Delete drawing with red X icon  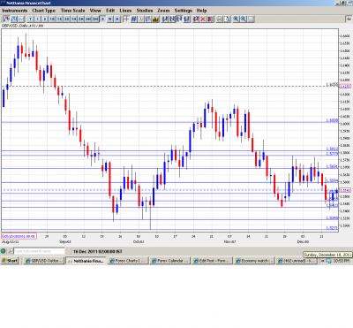[203, 19]
